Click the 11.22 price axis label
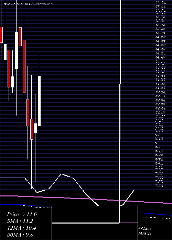The height and width of the screenshot is (240, 172). (160, 84)
